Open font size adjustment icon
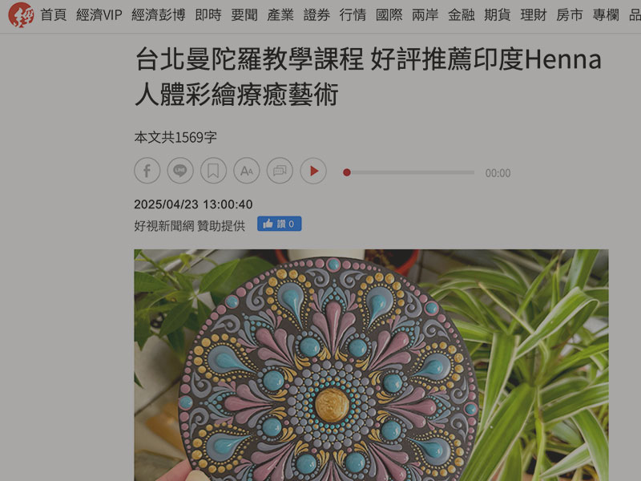641x481 pixels. [x=247, y=171]
